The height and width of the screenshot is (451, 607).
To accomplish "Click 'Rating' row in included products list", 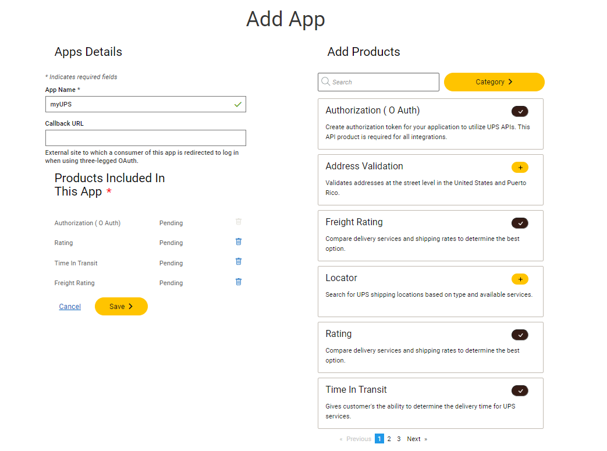I will click(63, 243).
